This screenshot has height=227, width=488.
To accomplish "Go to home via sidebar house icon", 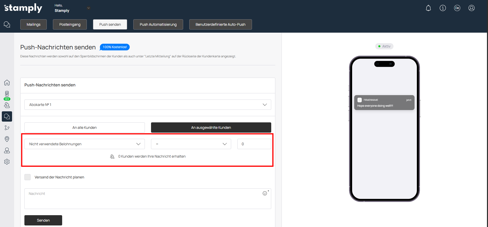I will click(x=7, y=83).
